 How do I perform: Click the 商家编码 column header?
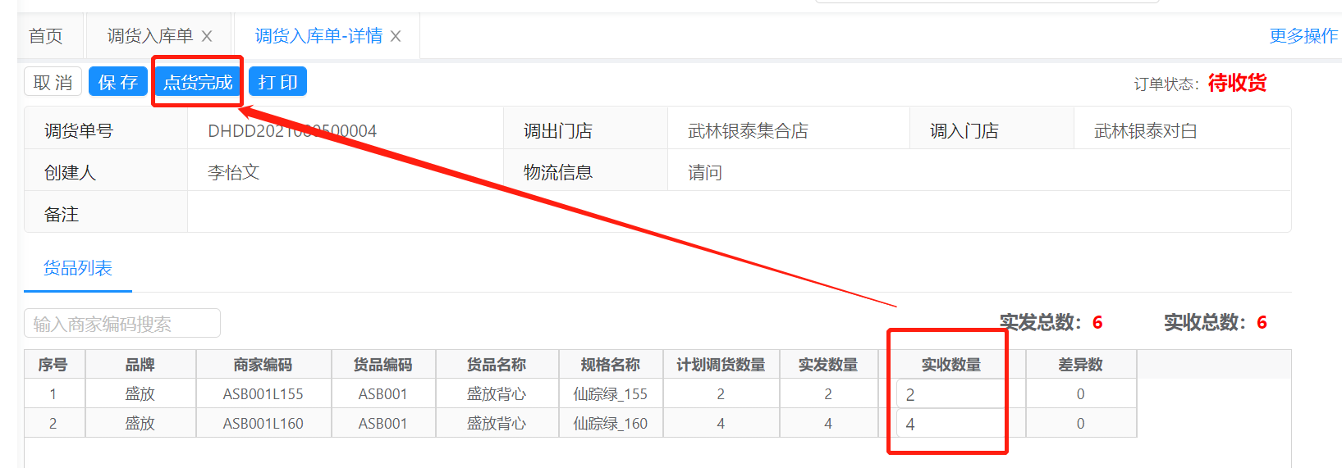[263, 365]
